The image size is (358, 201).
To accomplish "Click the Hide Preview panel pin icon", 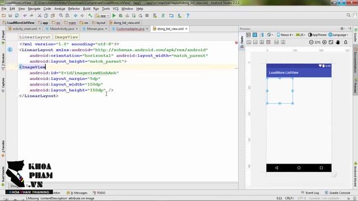I will coord(350,28).
